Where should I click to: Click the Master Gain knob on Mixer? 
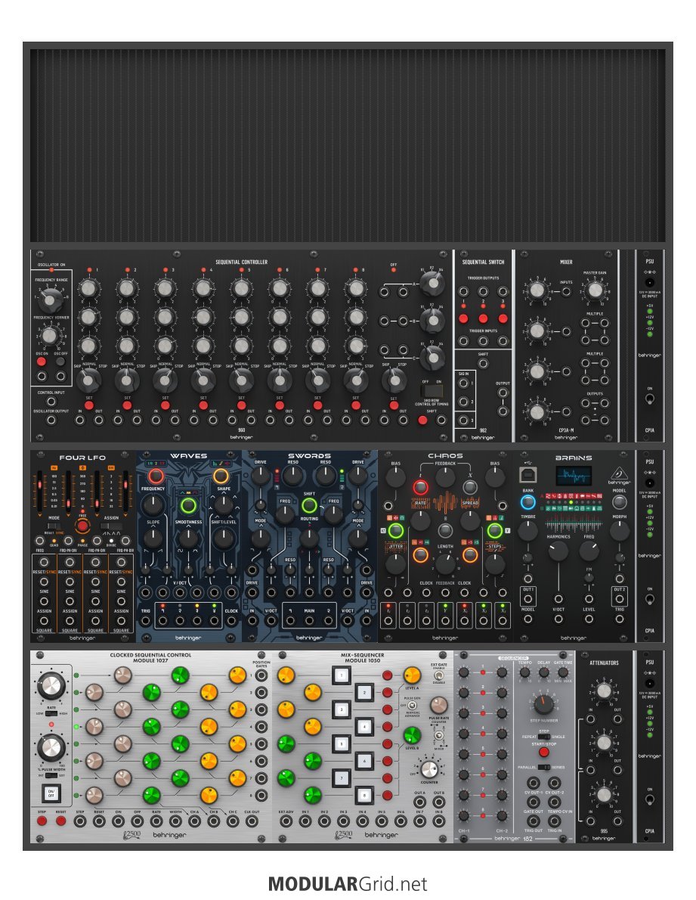coord(595,290)
